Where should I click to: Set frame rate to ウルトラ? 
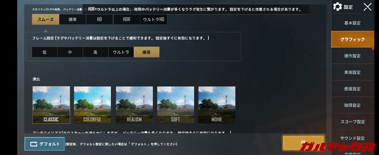[121, 52]
